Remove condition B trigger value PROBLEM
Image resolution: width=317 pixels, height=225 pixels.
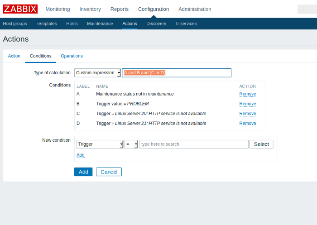click(248, 104)
